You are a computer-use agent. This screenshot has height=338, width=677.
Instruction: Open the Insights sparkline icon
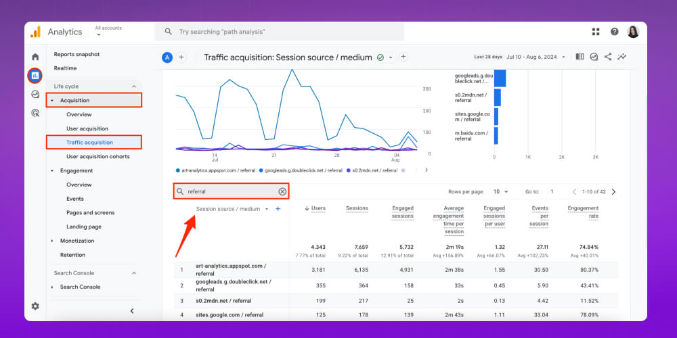[x=622, y=57]
